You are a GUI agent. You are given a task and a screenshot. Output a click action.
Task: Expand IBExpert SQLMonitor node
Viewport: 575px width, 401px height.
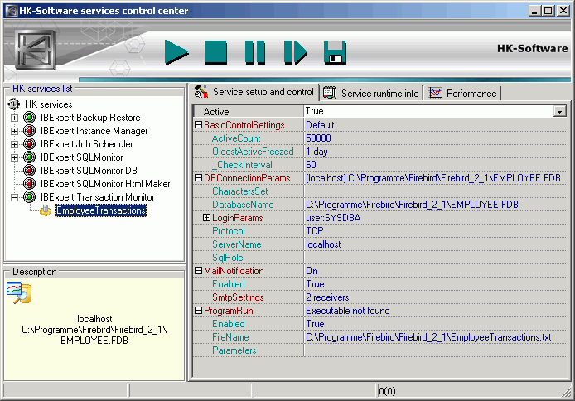click(x=14, y=157)
